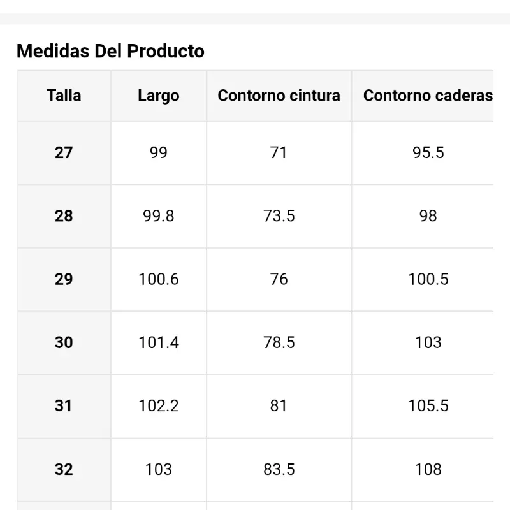Select the 95.5 caderas cell
The height and width of the screenshot is (510, 510).
tap(428, 152)
